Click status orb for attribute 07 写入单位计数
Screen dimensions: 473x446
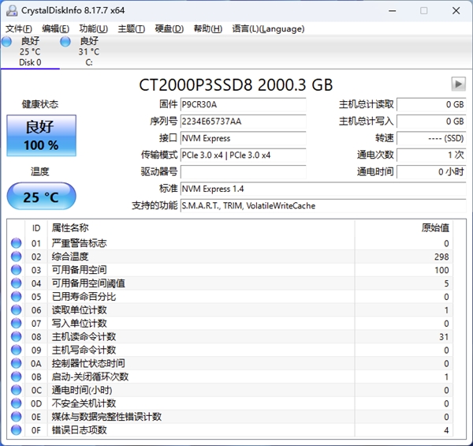point(17,323)
